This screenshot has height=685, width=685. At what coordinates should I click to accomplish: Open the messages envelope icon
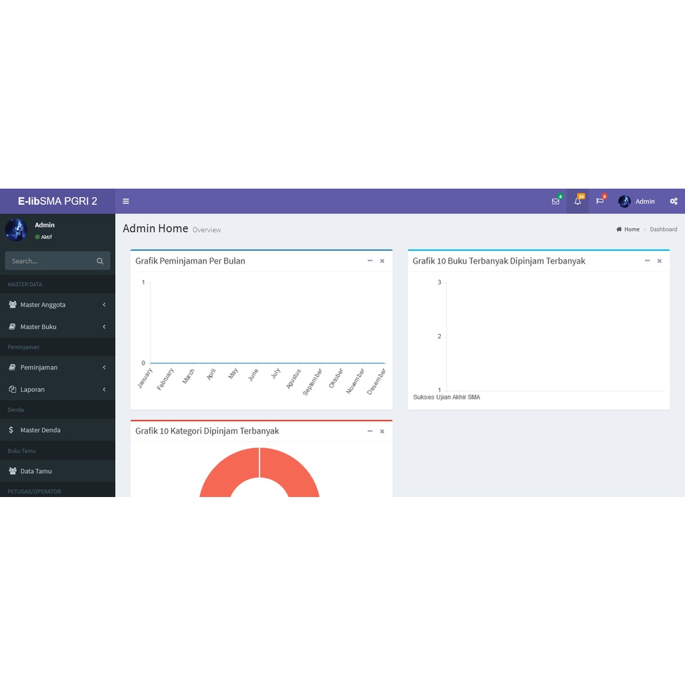tap(556, 201)
